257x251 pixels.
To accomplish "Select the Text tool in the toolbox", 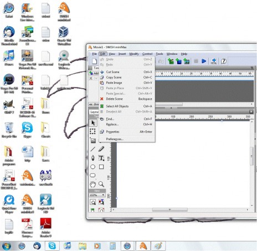I will [x=101, y=158].
